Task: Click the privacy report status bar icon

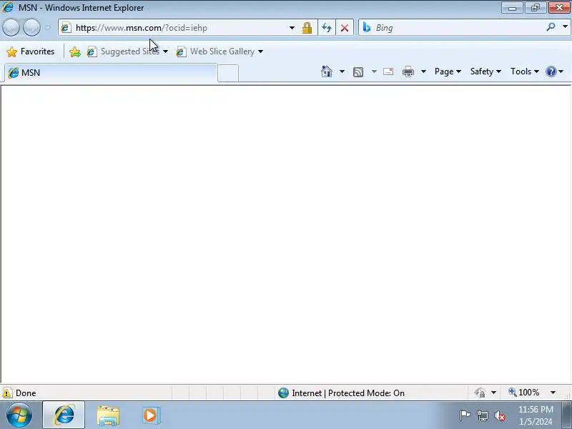Action: (x=480, y=393)
